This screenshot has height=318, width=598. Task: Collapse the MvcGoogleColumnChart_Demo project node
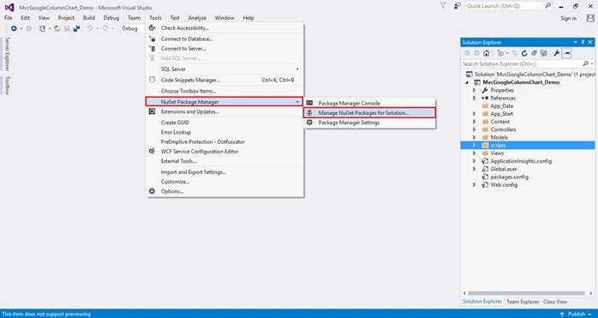[467, 82]
